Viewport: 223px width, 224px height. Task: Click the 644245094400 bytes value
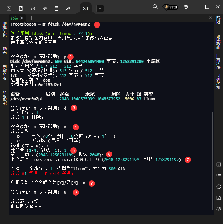(x=90, y=61)
